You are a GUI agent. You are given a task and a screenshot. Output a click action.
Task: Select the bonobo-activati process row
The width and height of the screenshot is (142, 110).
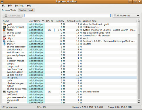(70, 69)
